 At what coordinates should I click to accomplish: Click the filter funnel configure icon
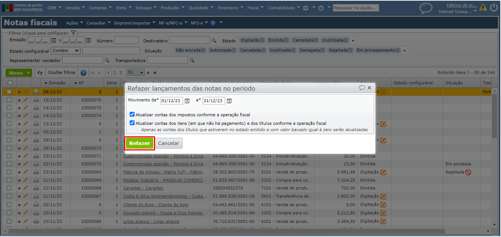coord(73,33)
